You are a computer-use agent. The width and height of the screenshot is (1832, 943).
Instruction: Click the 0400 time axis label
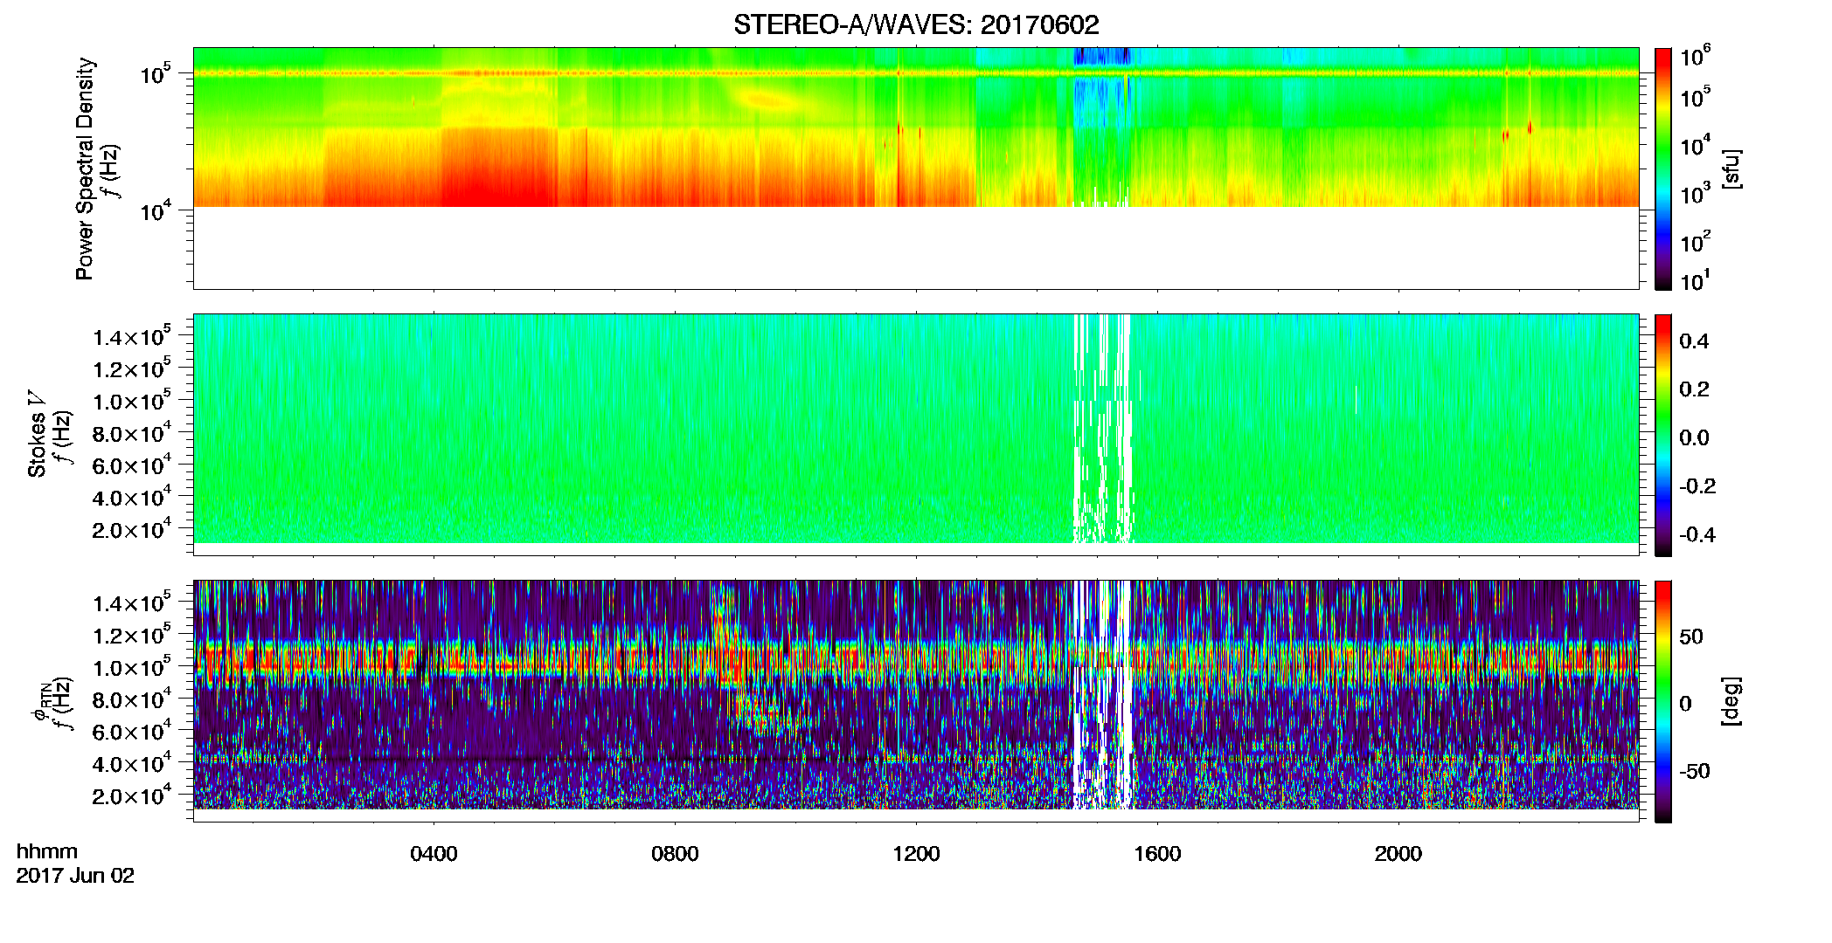[x=434, y=854]
